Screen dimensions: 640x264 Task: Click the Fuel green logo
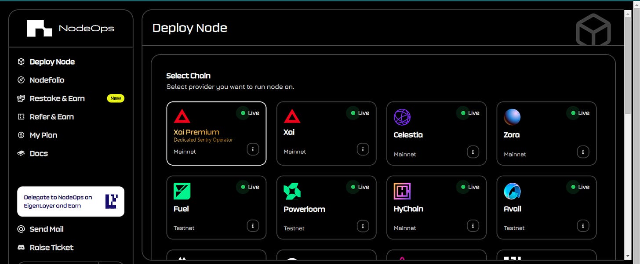tap(182, 191)
